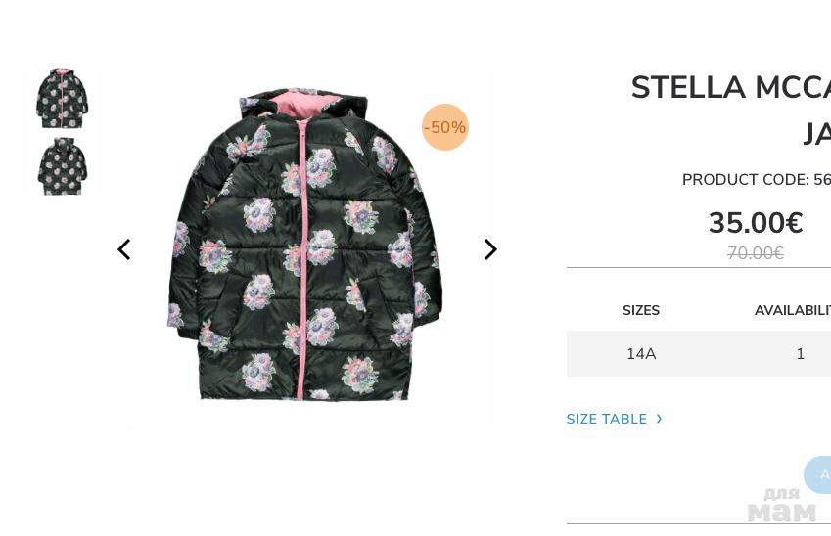
Task: Click the 'для мам' watermark logo
Action: point(781,505)
